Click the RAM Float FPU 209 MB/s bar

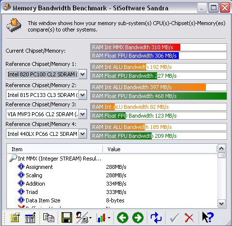[x=159, y=136]
